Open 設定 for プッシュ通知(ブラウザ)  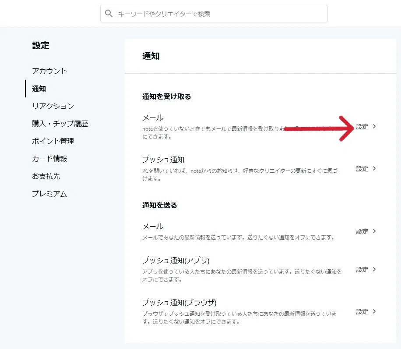click(x=362, y=312)
